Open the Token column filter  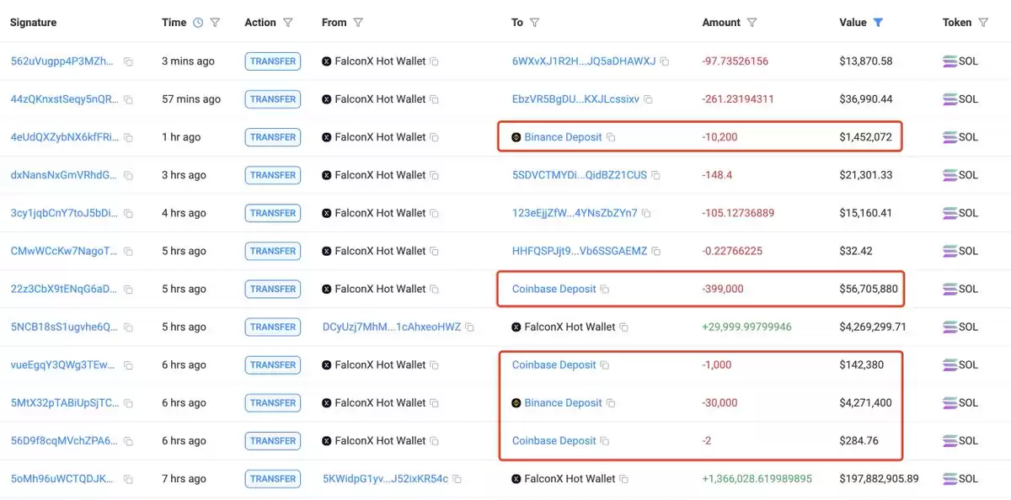pos(982,23)
